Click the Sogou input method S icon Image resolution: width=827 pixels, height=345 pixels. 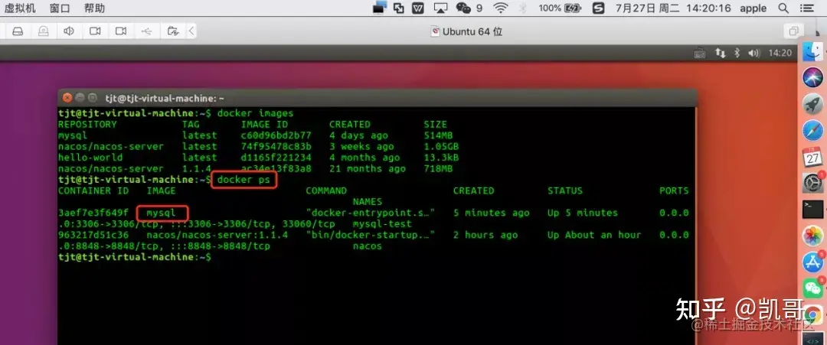coord(598,8)
